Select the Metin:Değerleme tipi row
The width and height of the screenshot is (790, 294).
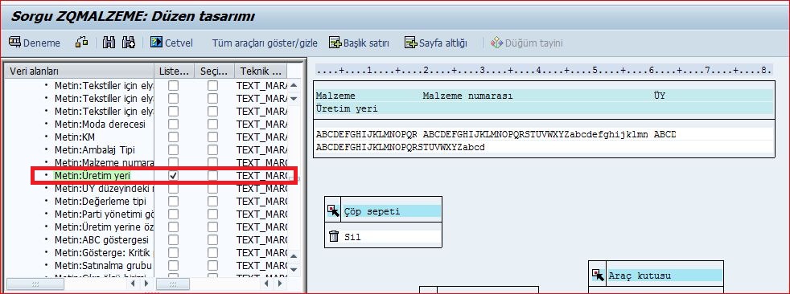(101, 202)
